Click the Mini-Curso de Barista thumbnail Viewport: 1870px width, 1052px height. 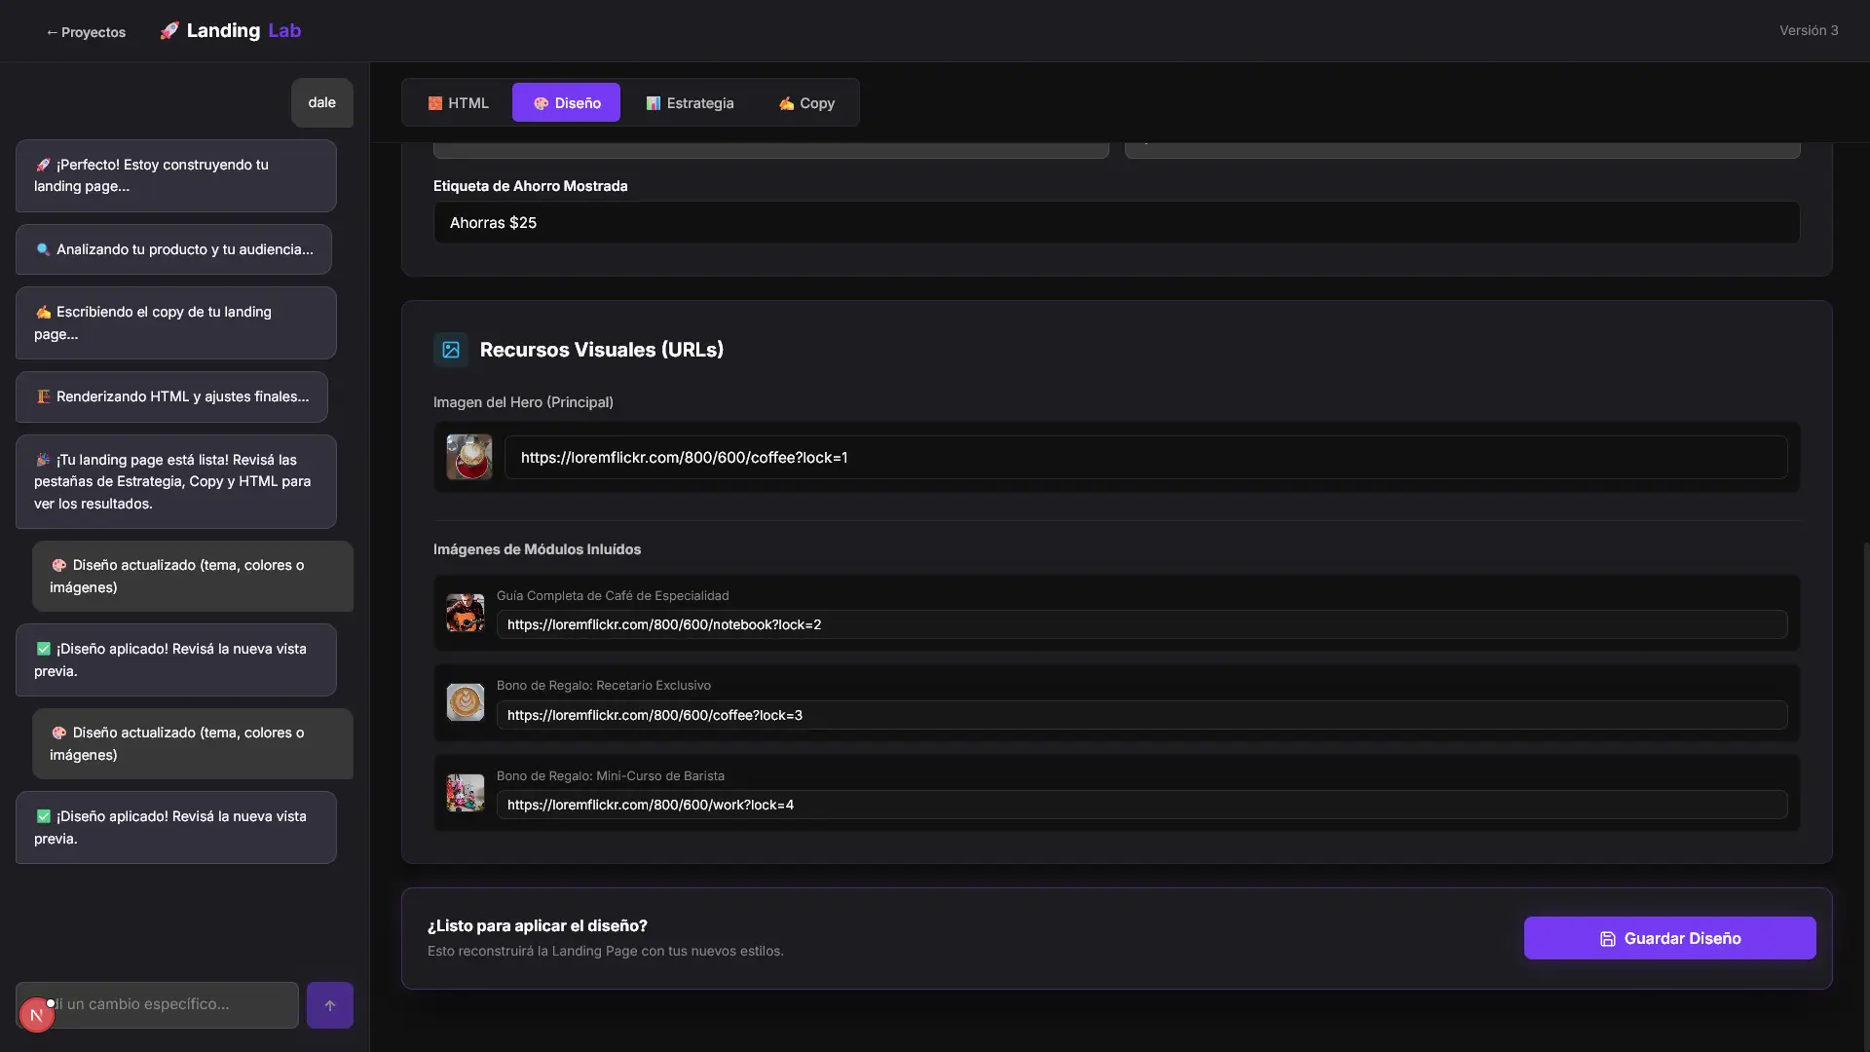pos(466,793)
